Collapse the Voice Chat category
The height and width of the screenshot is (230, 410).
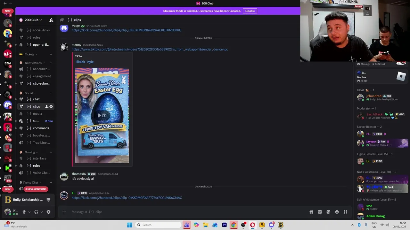point(30,183)
